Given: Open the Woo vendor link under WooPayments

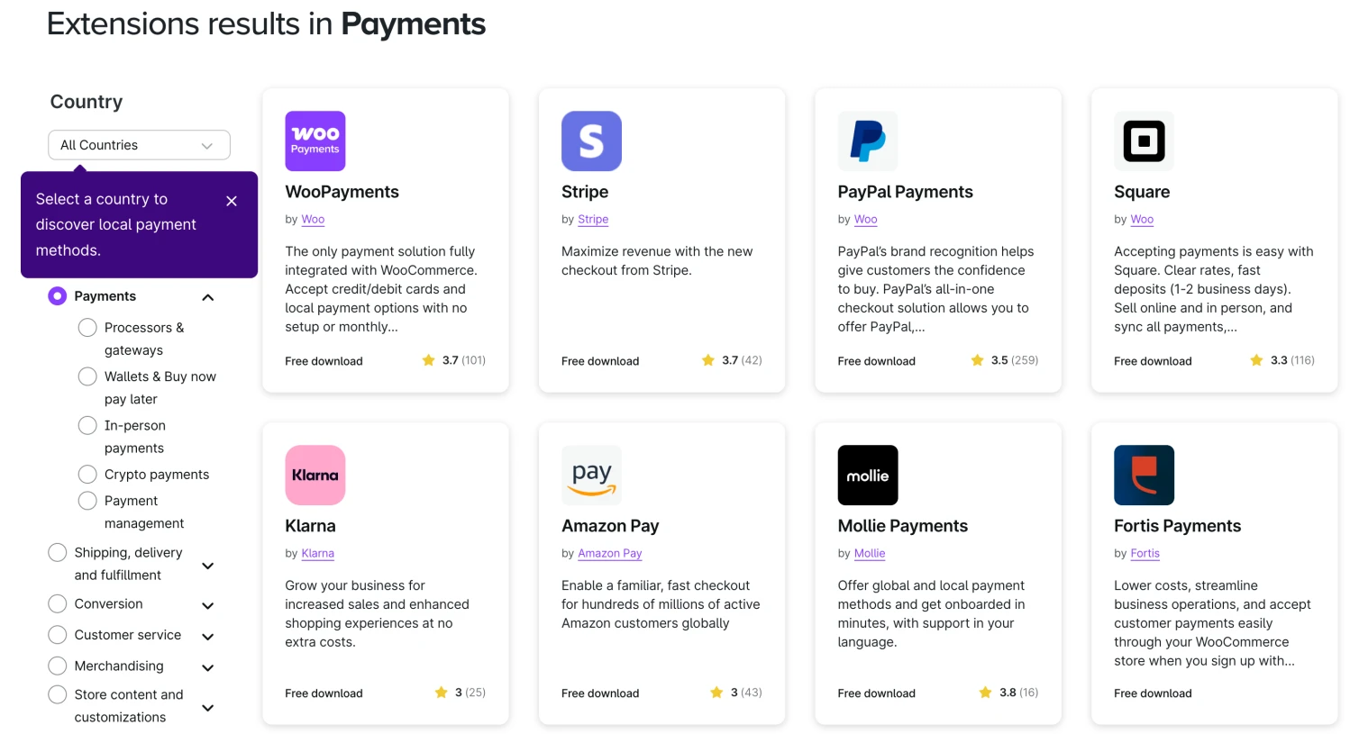Looking at the screenshot, I should 313,219.
